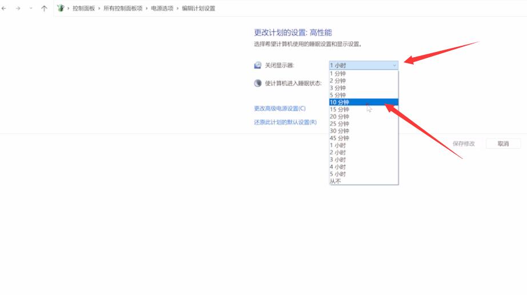Viewport: 527px width, 295px height.
Task: Choose 5 分钟 in the list
Action: click(364, 95)
